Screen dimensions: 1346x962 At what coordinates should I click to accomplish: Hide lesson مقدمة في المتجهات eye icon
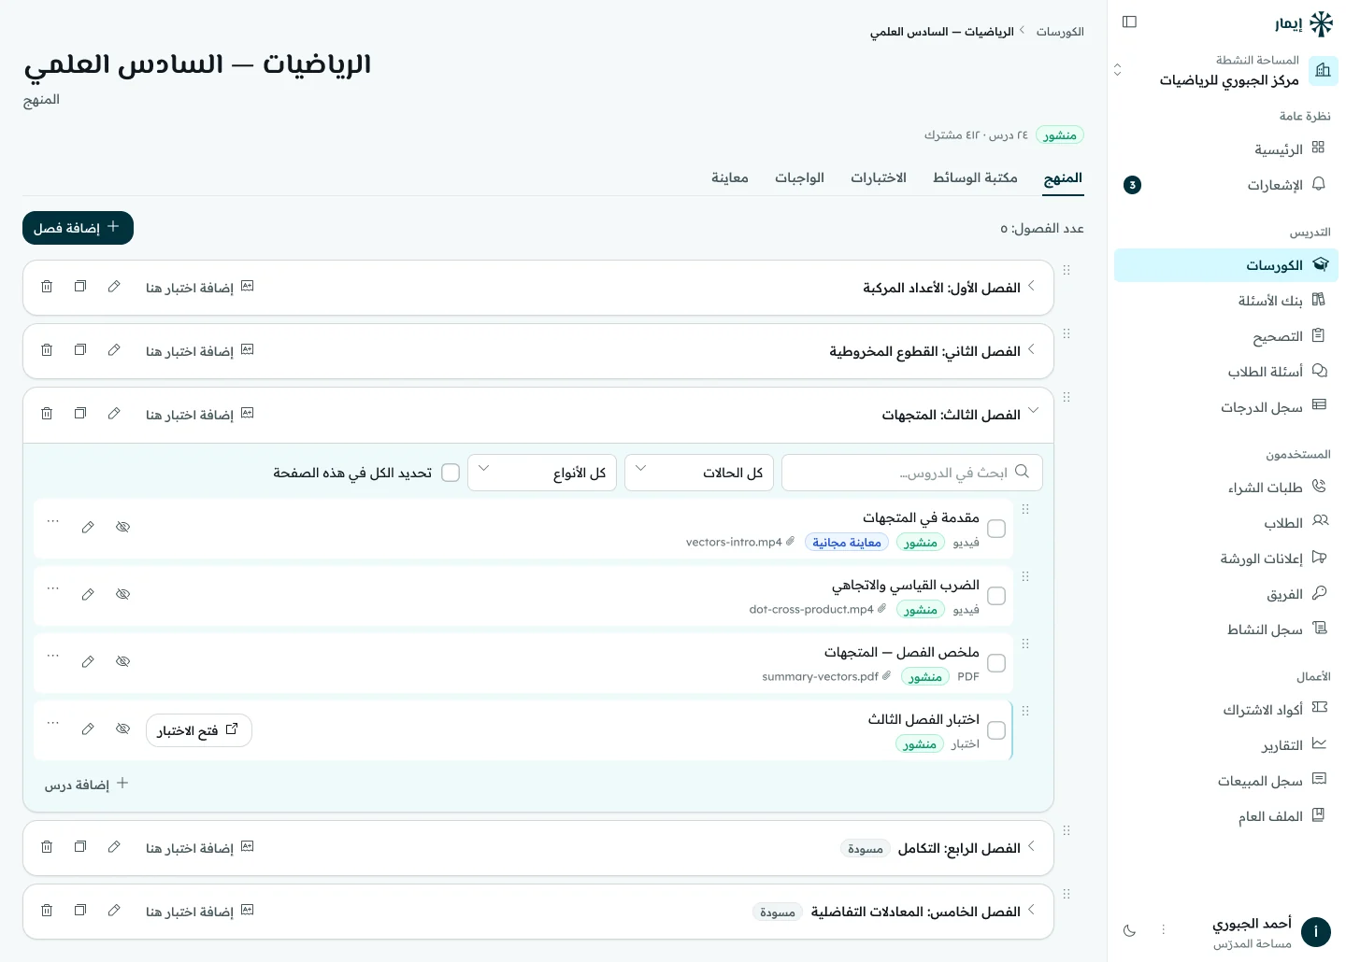pyautogui.click(x=122, y=528)
